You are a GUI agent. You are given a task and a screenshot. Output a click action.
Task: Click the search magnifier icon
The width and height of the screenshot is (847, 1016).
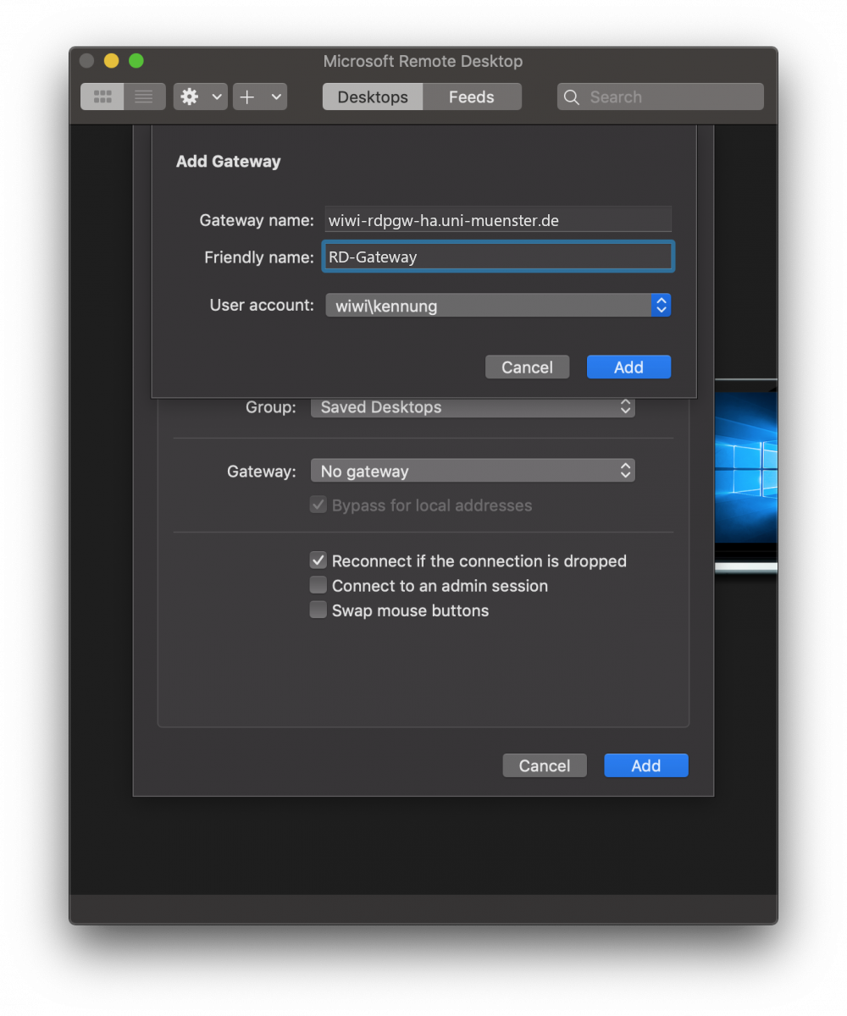point(572,97)
